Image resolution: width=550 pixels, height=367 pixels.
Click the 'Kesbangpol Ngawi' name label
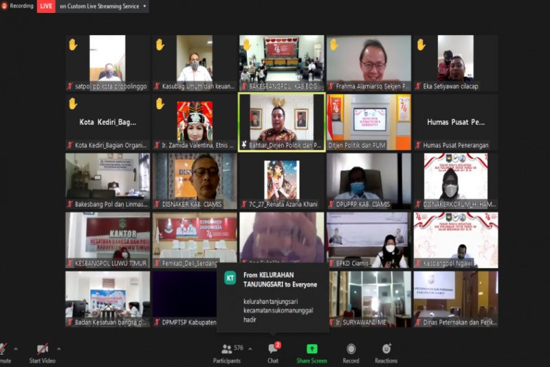coord(448,263)
